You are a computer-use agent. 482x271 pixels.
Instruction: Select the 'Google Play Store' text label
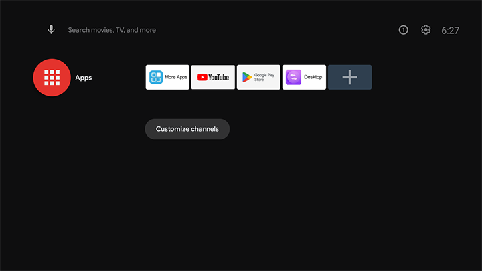[264, 77]
